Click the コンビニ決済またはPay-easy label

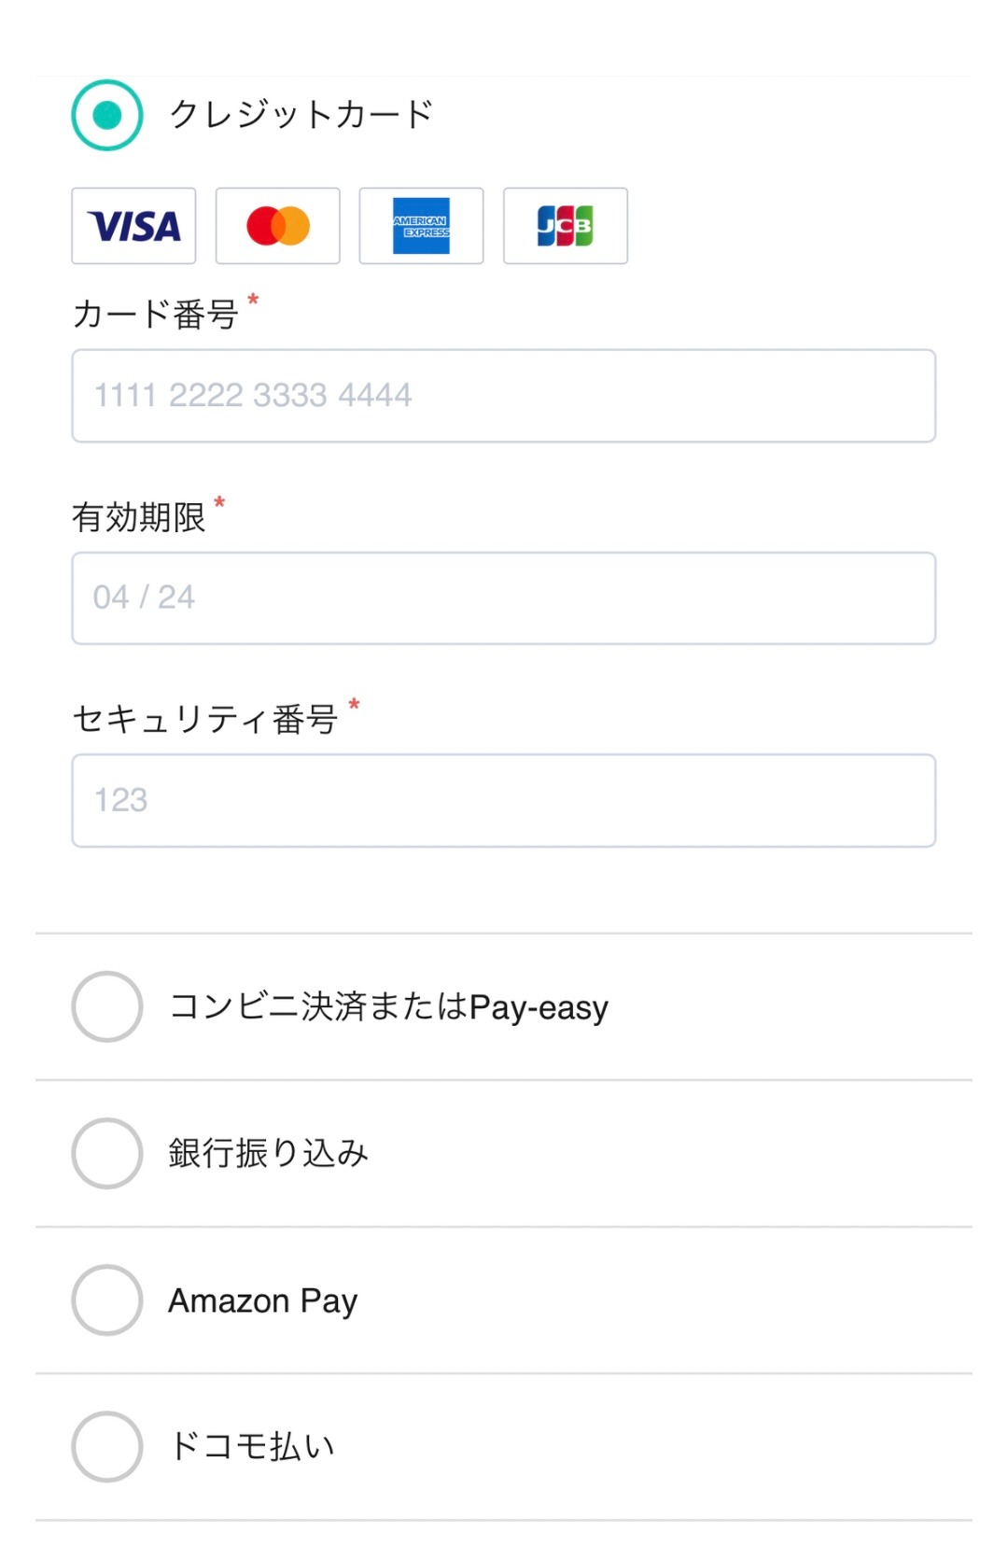point(388,1006)
